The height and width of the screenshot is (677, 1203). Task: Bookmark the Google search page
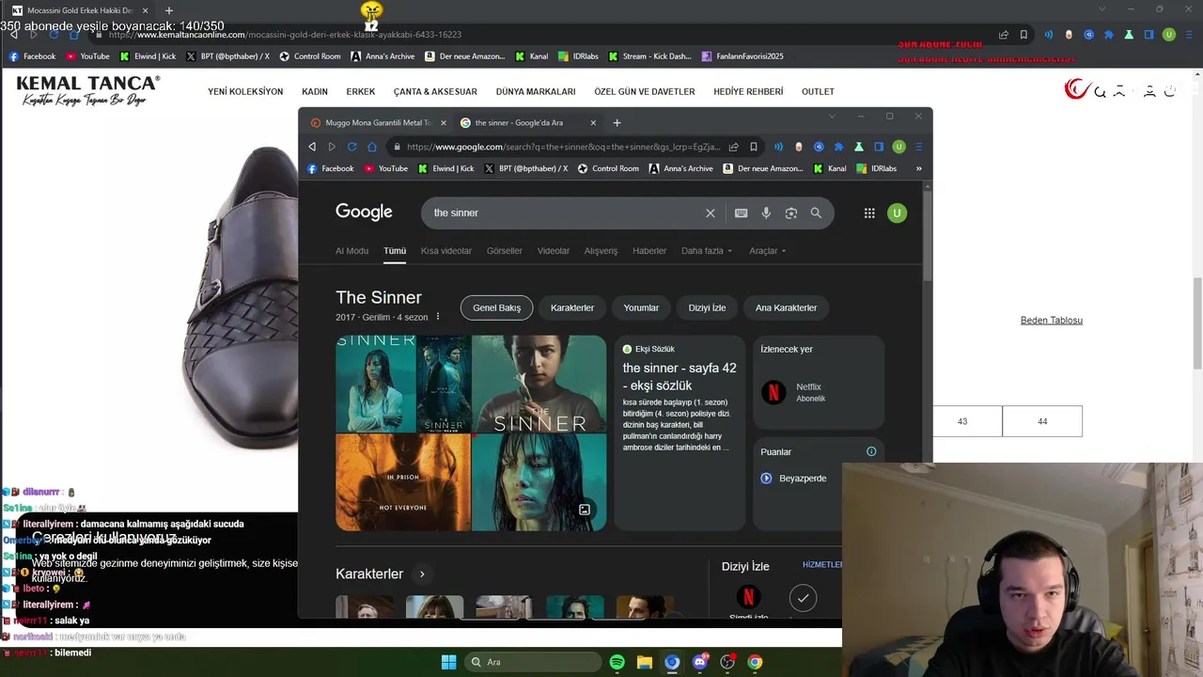click(x=754, y=147)
